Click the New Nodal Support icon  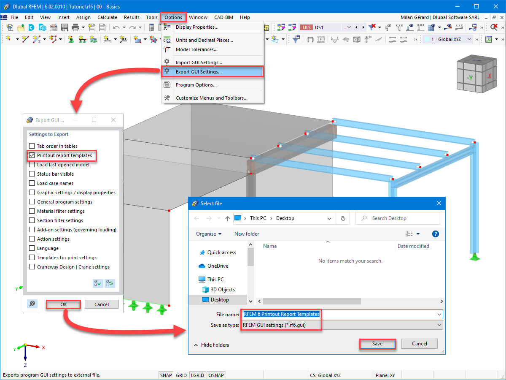[71, 39]
